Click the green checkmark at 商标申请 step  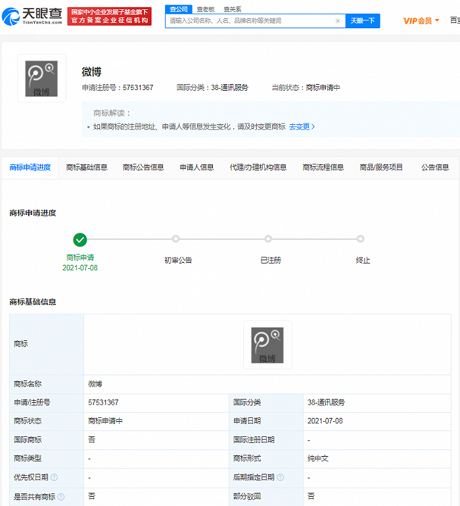80,240
